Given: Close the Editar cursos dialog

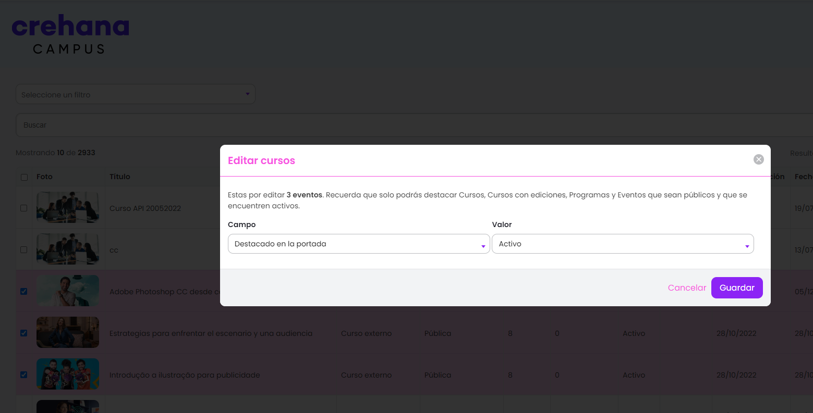Looking at the screenshot, I should coord(758,159).
